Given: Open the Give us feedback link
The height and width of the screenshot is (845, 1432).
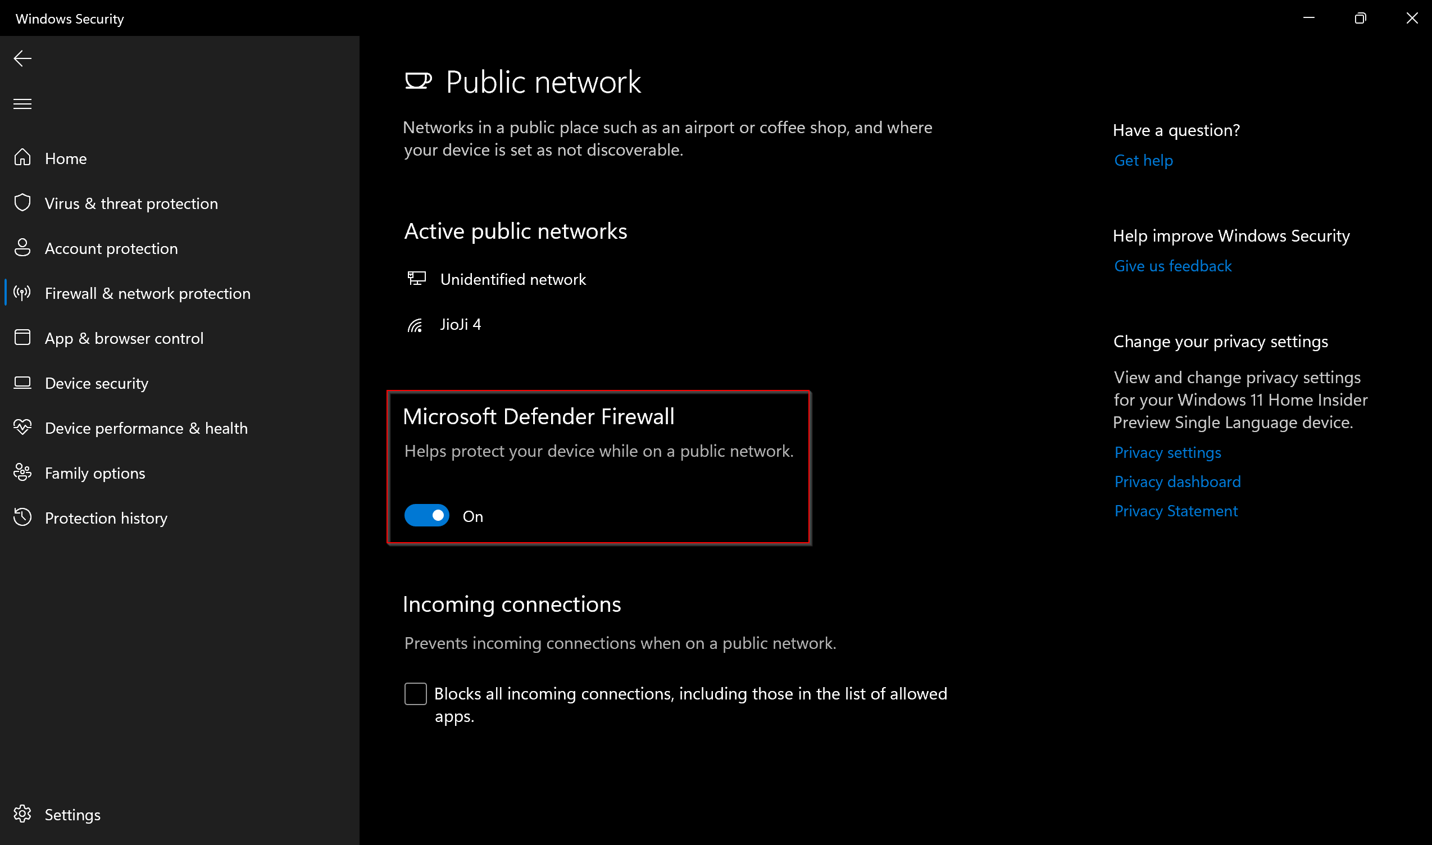Looking at the screenshot, I should (1172, 265).
